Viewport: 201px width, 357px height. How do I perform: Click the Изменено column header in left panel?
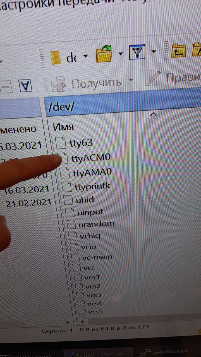click(18, 129)
